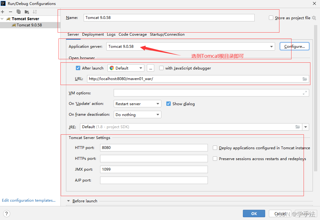Open the Application server dropdown
Image resolution: width=320 pixels, height=220 pixels.
(x=271, y=47)
